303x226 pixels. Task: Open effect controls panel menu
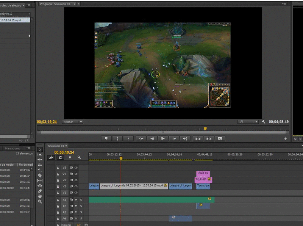[x=28, y=5]
